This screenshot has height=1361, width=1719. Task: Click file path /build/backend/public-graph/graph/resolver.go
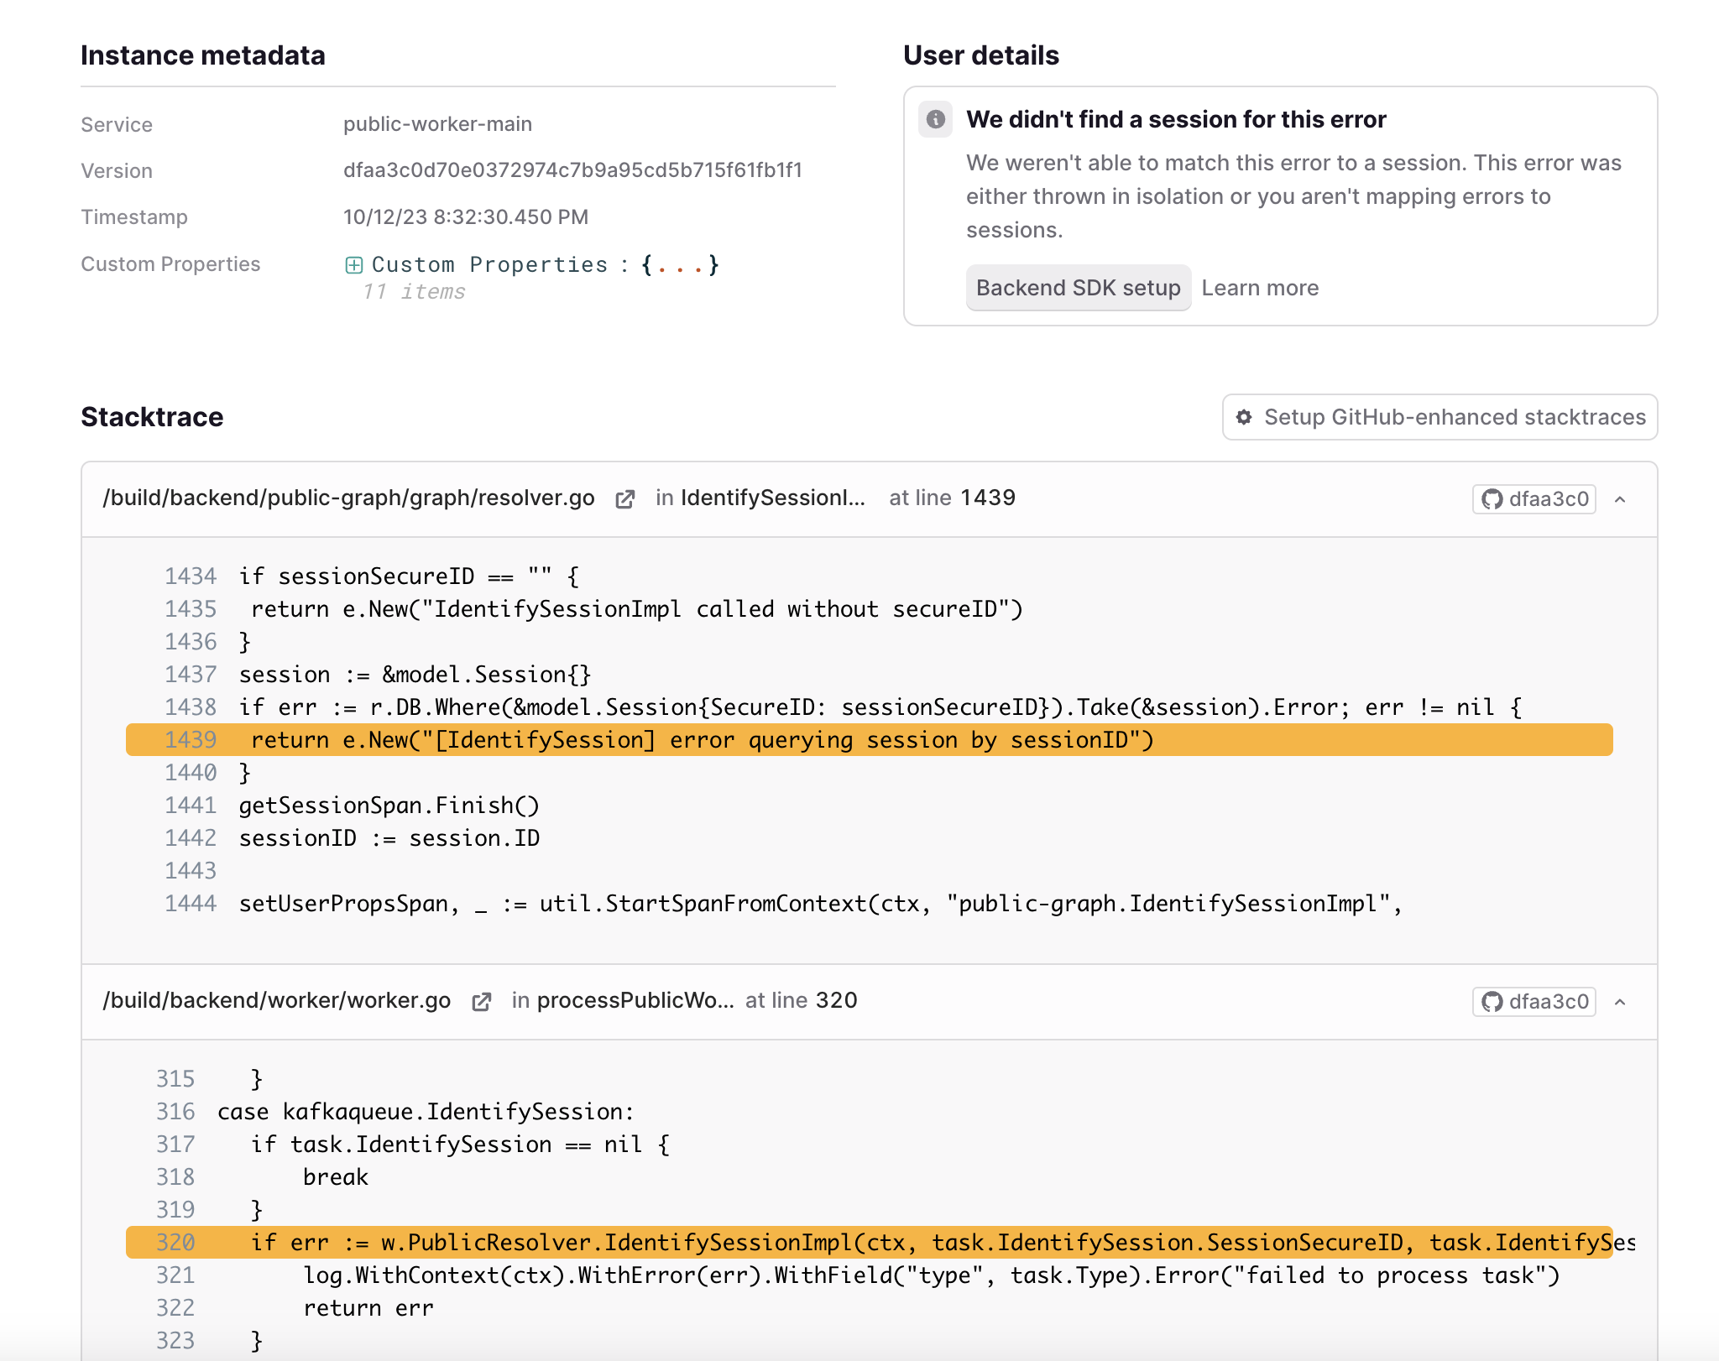(x=348, y=498)
